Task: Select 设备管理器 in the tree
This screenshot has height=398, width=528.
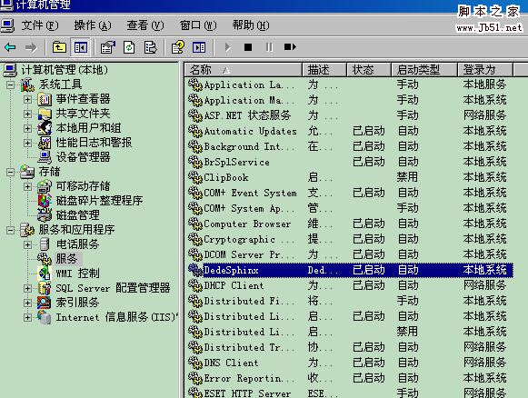Action: 83,157
